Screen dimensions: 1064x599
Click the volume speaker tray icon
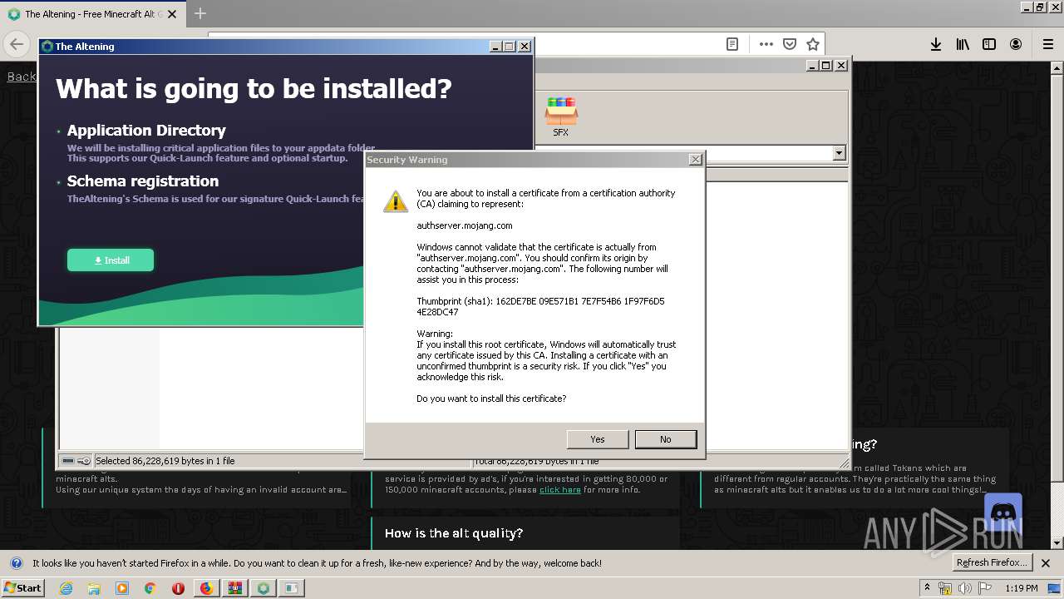[965, 588]
